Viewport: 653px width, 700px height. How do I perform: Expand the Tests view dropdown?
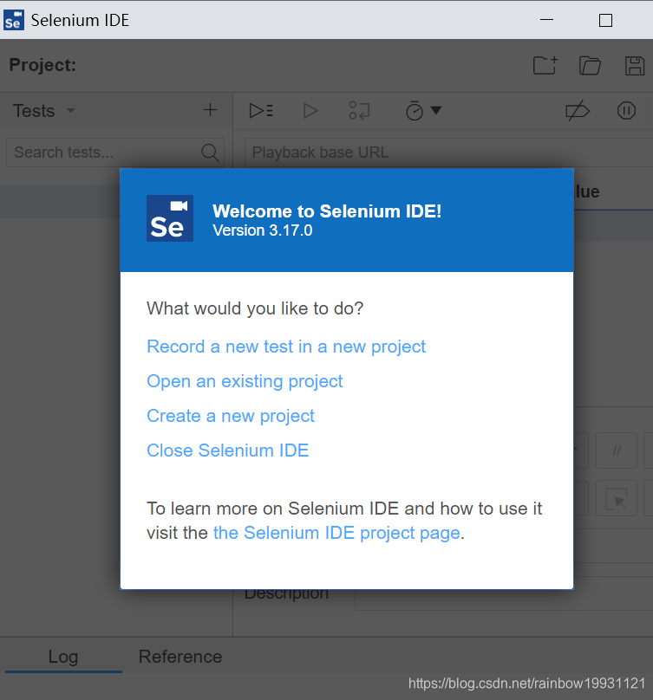click(x=70, y=110)
